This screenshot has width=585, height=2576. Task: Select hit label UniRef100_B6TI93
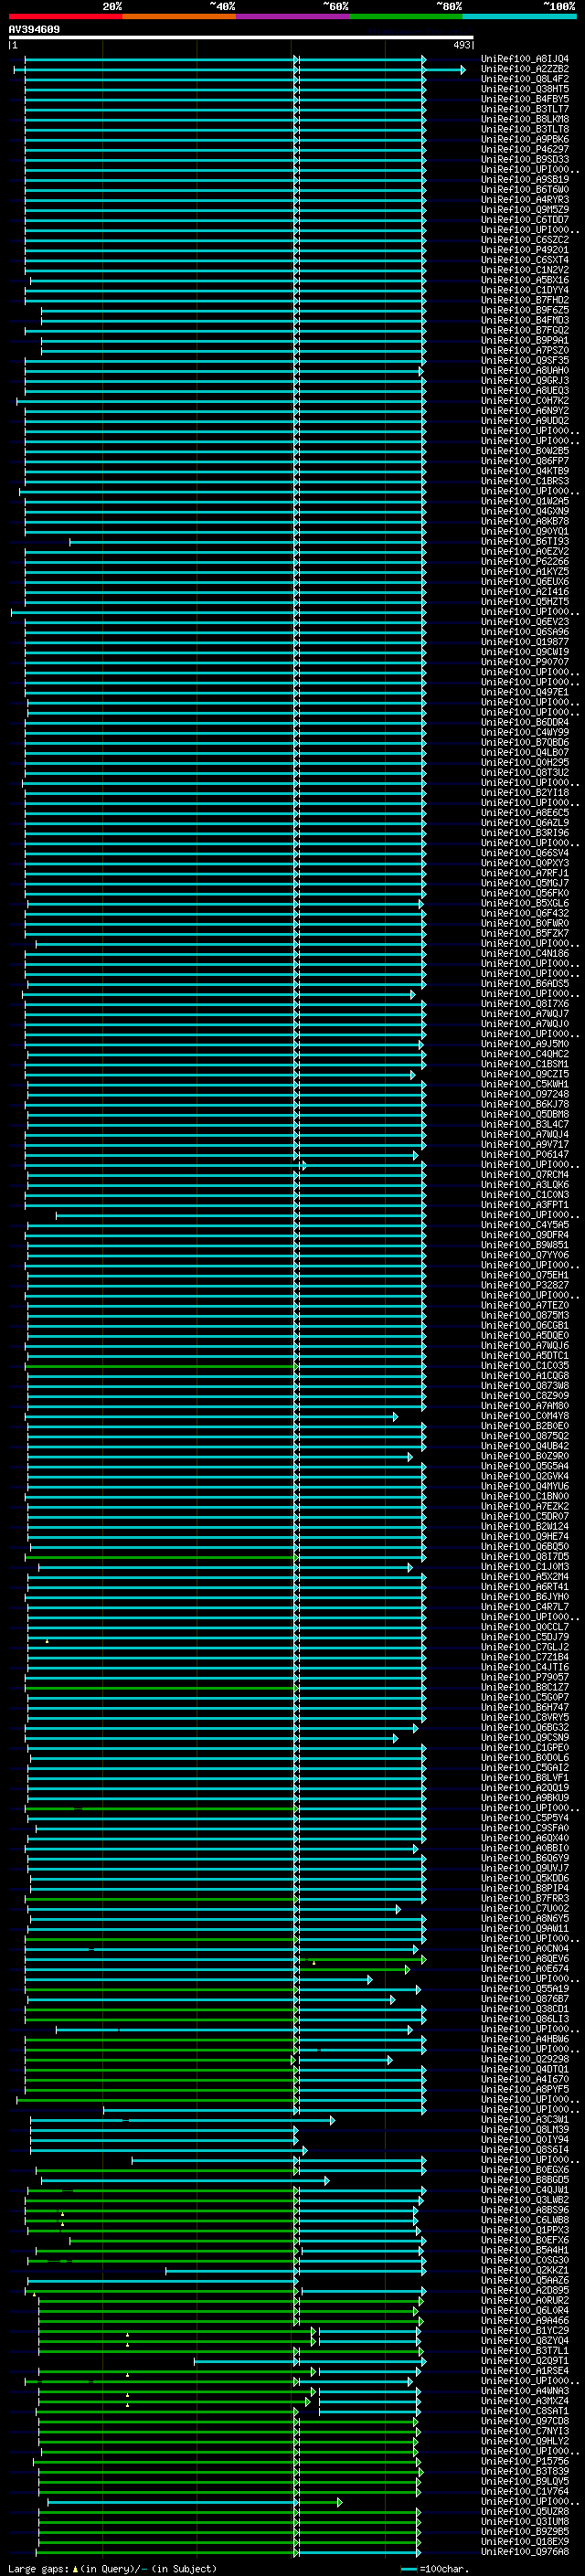pos(525,541)
